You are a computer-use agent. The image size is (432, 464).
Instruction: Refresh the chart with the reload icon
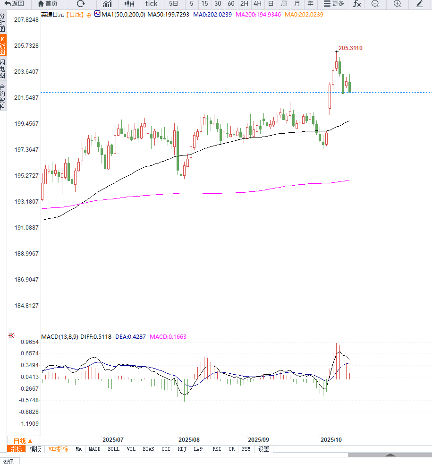tap(81, 4)
